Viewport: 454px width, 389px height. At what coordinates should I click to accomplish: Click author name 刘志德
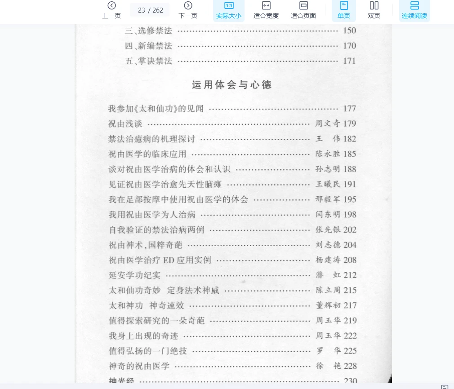click(328, 244)
